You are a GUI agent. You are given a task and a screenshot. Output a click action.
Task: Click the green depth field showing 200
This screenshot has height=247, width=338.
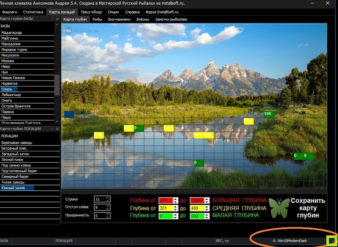click(197, 216)
